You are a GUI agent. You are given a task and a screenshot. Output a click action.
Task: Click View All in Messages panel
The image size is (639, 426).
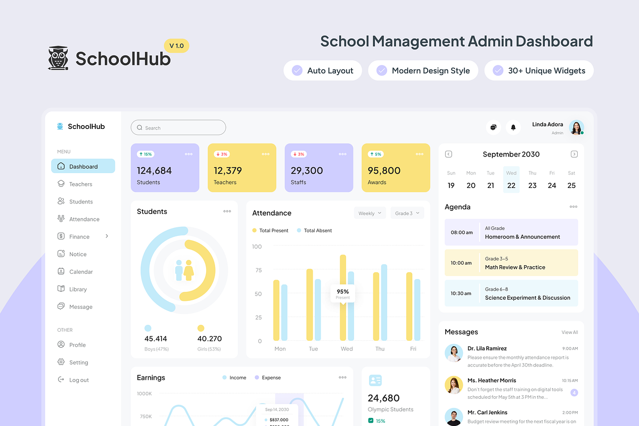(x=570, y=332)
